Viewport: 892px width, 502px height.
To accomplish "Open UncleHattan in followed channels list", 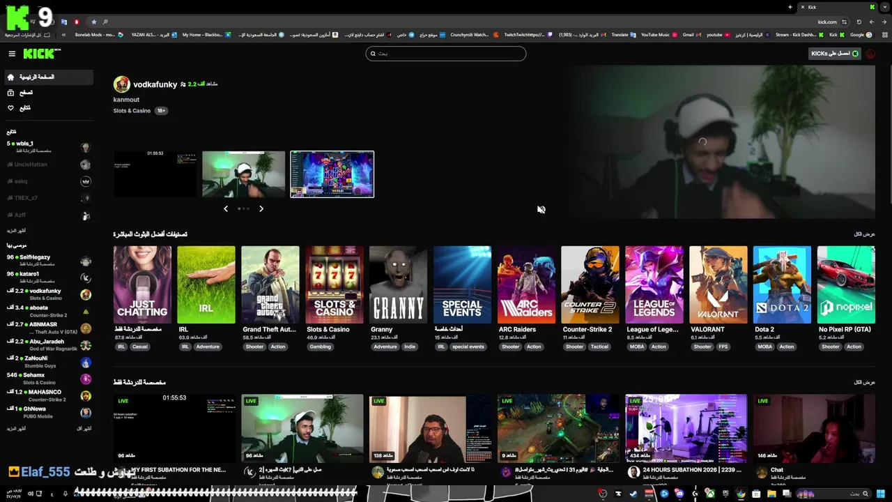I will [x=48, y=165].
